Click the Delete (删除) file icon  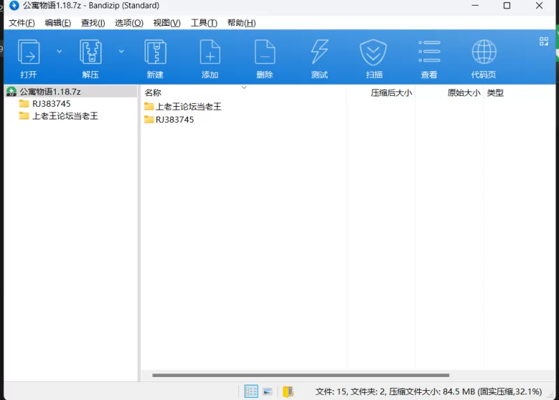pos(265,52)
